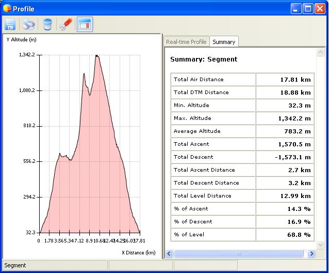Click the horizontal scrollbar right arrow
The width and height of the screenshot is (330, 273).
(x=311, y=253)
